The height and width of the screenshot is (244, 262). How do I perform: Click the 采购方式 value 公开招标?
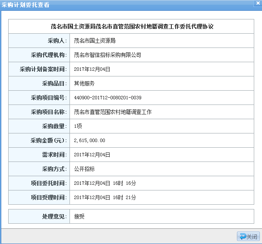[84, 169]
